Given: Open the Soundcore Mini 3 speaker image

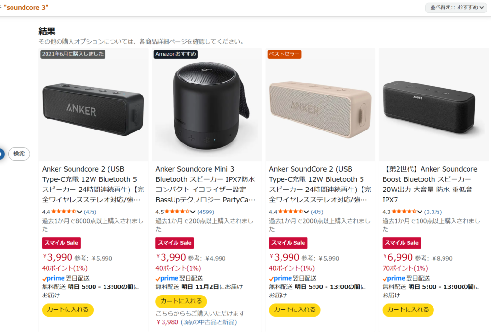Looking at the screenshot, I should click(x=207, y=106).
